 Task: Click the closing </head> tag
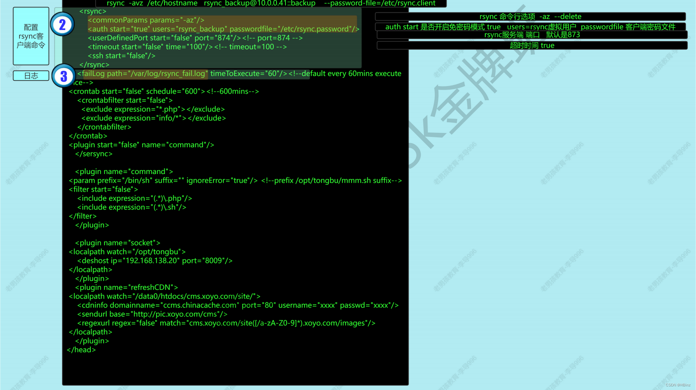pyautogui.click(x=81, y=350)
